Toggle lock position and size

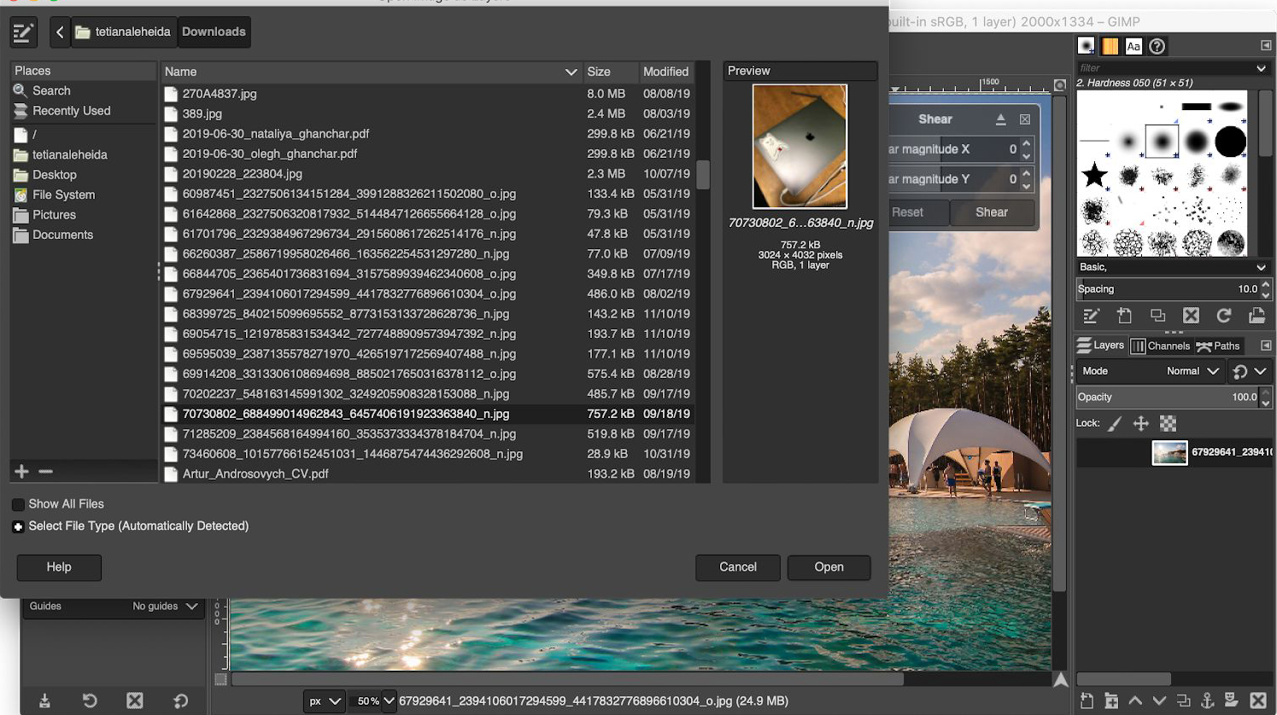[x=1140, y=423]
